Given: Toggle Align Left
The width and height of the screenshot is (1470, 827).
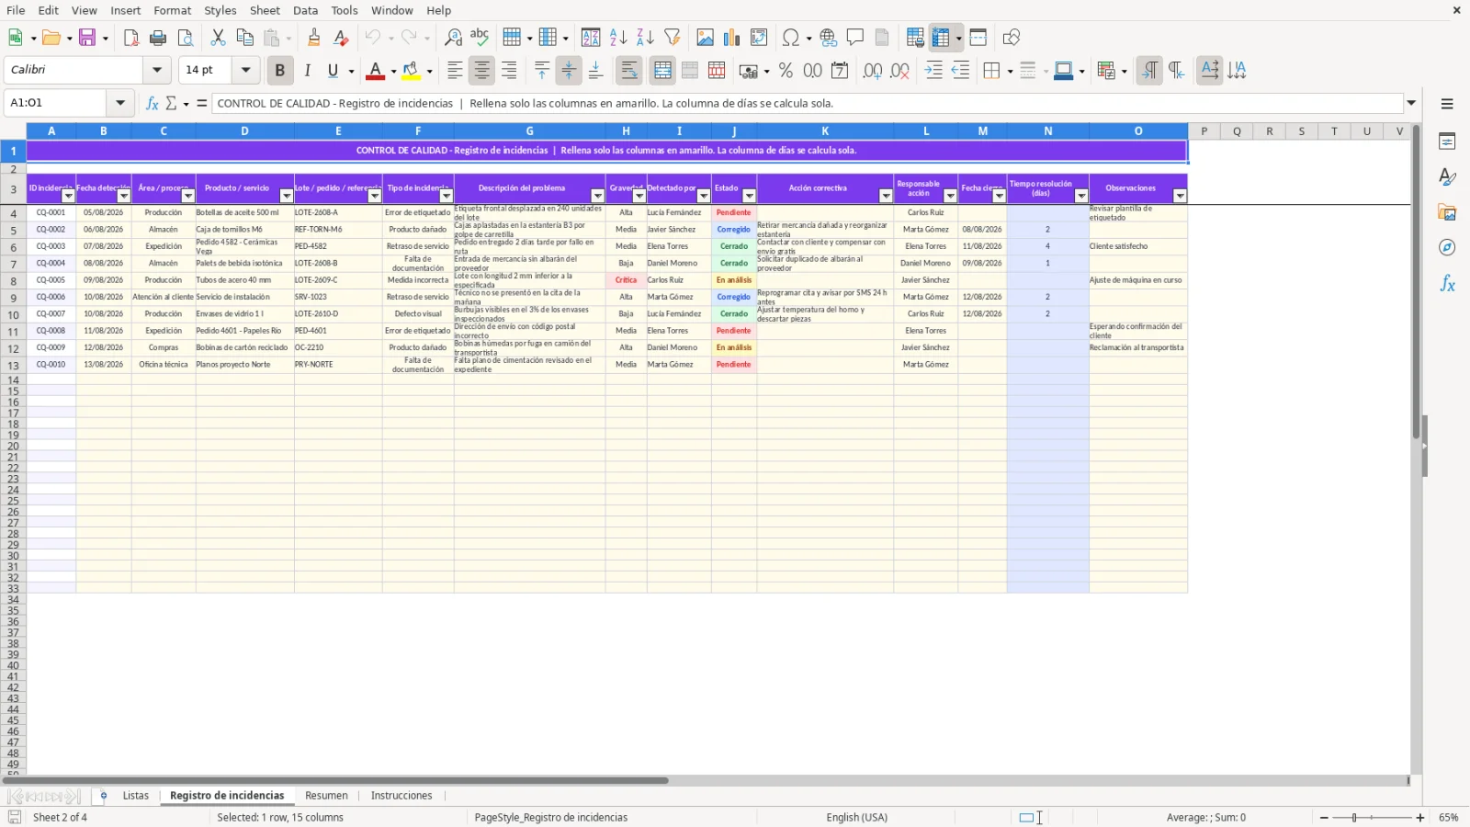Looking at the screenshot, I should click(x=455, y=71).
